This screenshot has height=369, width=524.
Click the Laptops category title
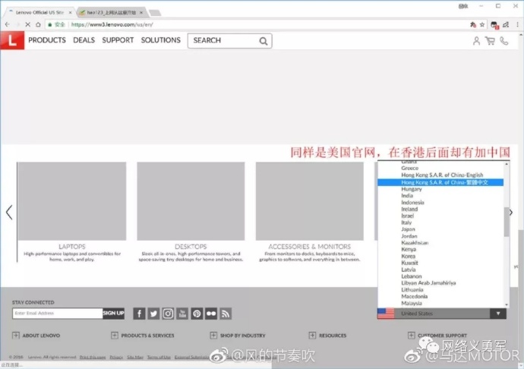(72, 247)
